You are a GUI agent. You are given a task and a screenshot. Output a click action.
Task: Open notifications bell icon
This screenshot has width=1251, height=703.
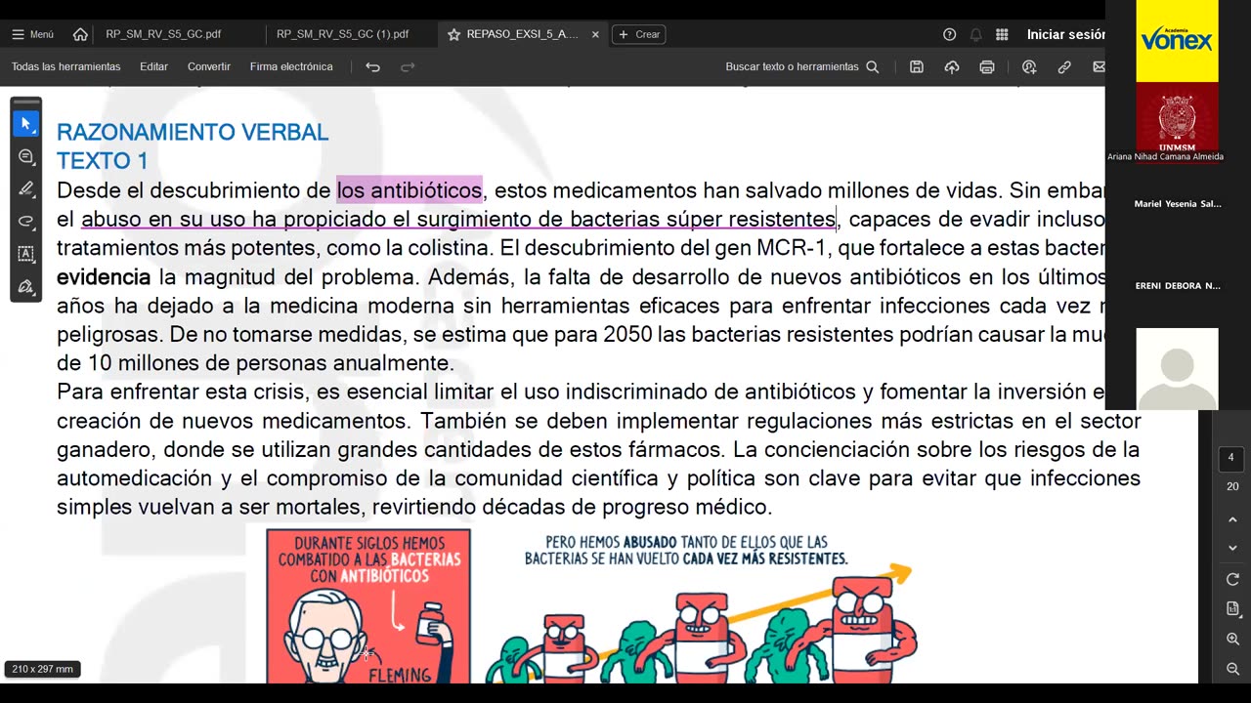[x=975, y=34]
